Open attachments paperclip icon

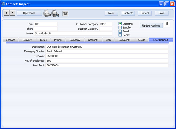(x=167, y=24)
